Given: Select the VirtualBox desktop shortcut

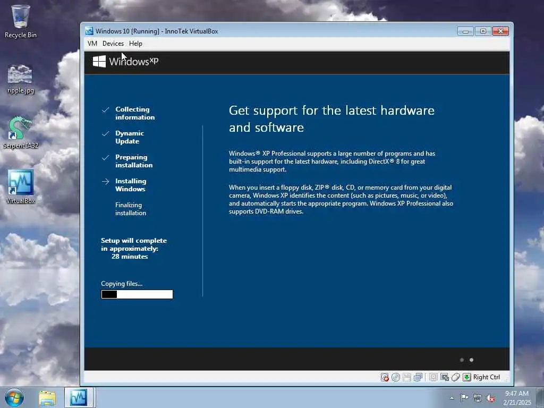Looking at the screenshot, I should [x=21, y=186].
